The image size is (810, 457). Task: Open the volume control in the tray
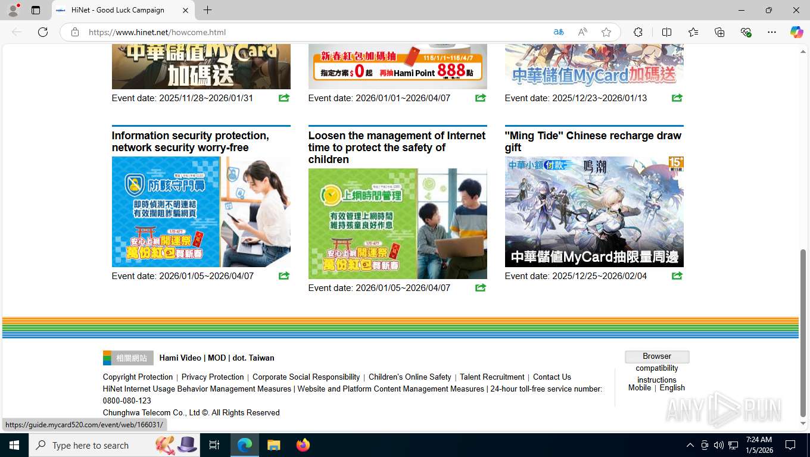719,445
